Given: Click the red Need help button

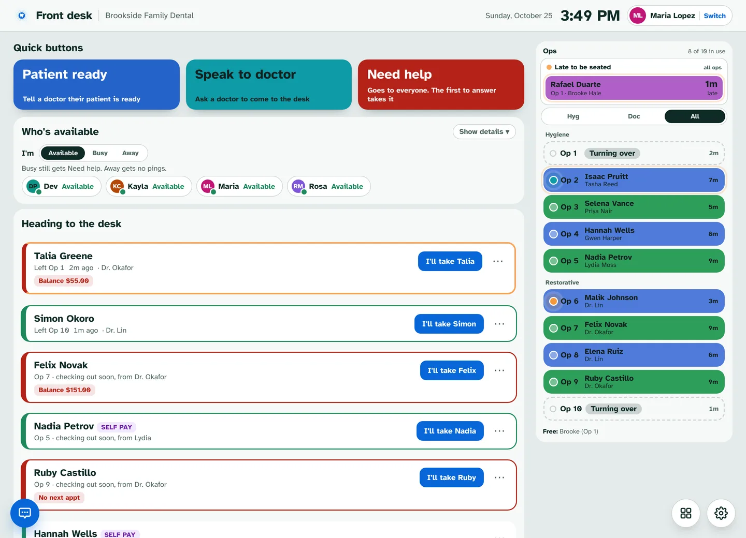Looking at the screenshot, I should pos(441,84).
